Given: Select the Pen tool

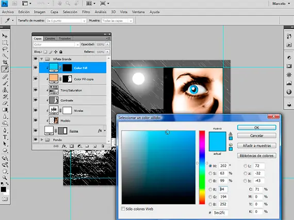Looking at the screenshot, I should (x=5, y=130).
